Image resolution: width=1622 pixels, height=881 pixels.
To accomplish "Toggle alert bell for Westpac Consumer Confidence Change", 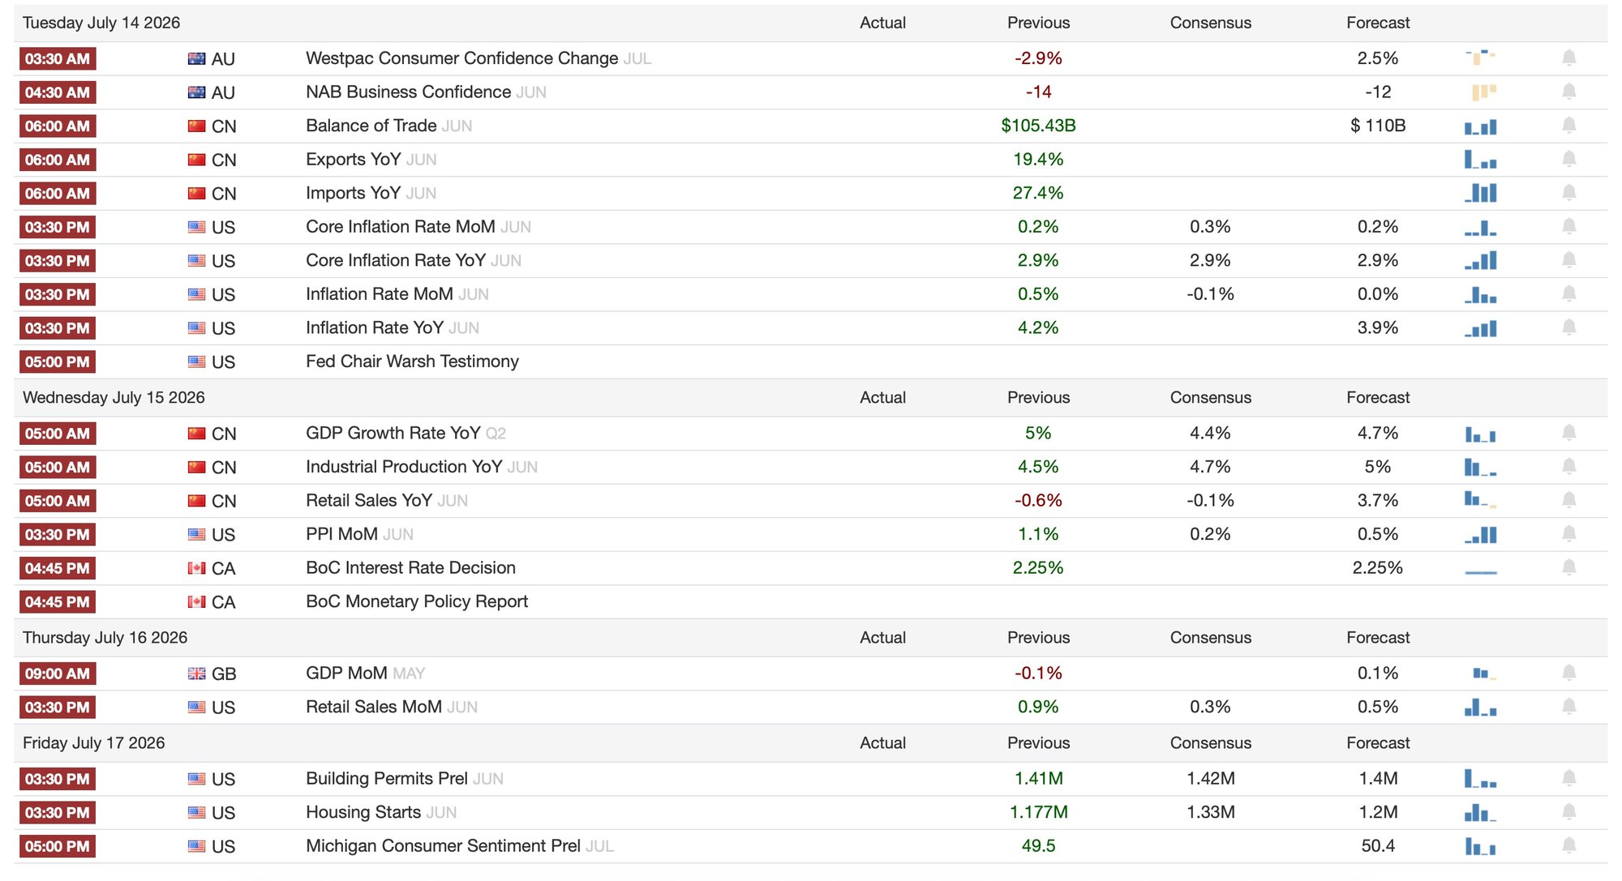I will [1568, 58].
